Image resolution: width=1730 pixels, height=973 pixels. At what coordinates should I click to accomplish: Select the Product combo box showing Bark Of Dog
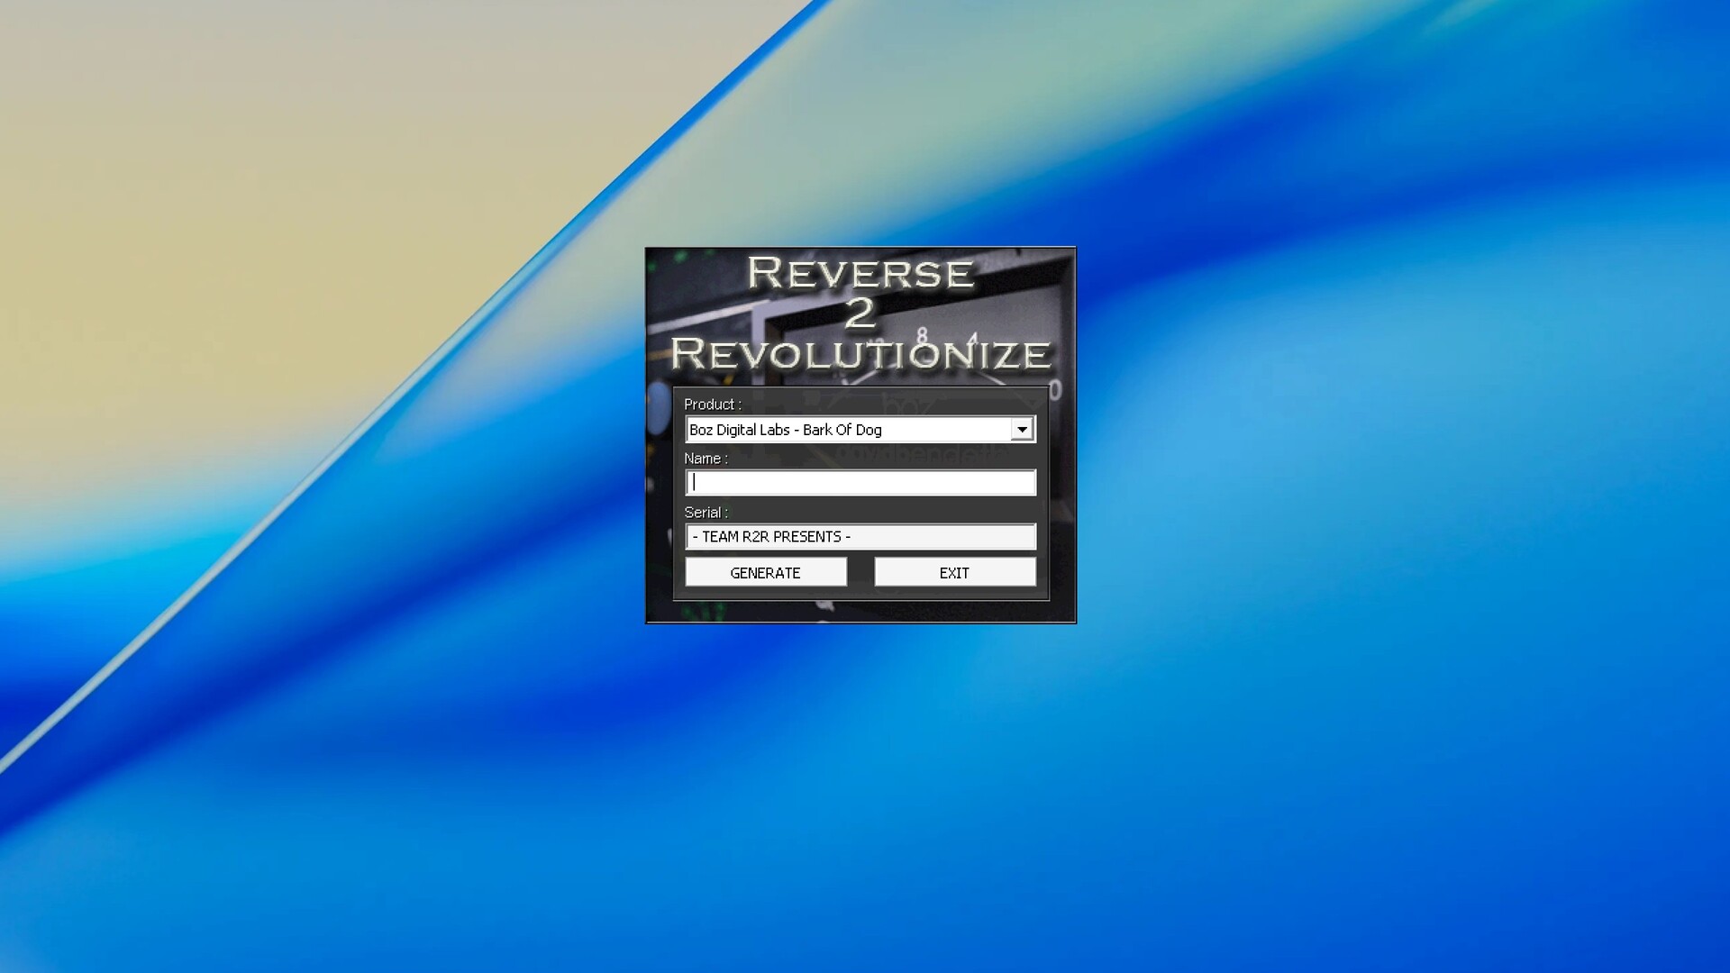coord(860,430)
